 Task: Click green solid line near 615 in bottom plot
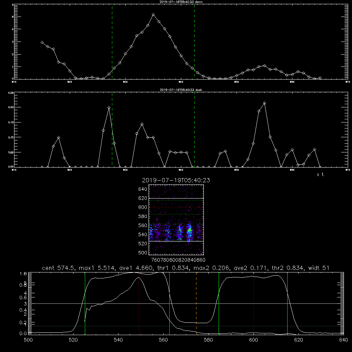point(287,303)
